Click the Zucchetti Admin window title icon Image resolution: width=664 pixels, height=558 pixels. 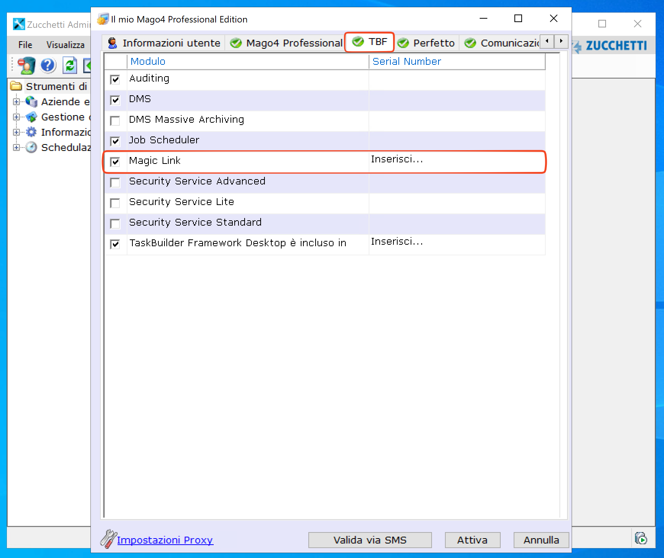pyautogui.click(x=19, y=24)
